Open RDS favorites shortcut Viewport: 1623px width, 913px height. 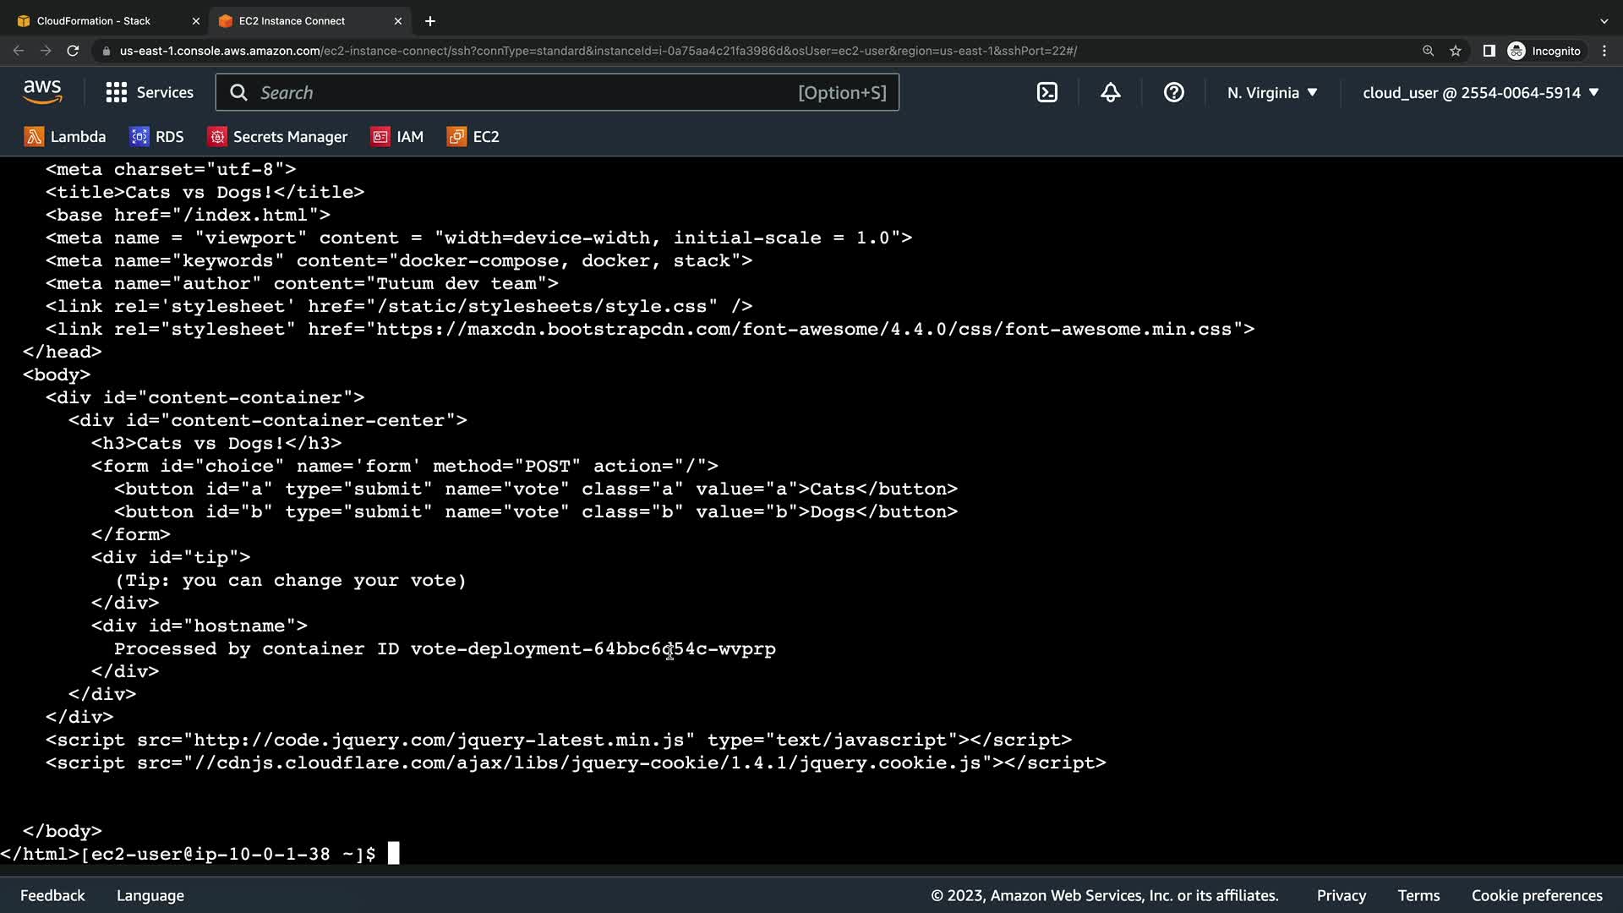tap(156, 137)
